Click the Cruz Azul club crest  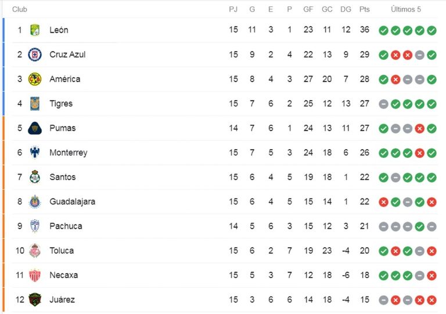click(x=35, y=55)
